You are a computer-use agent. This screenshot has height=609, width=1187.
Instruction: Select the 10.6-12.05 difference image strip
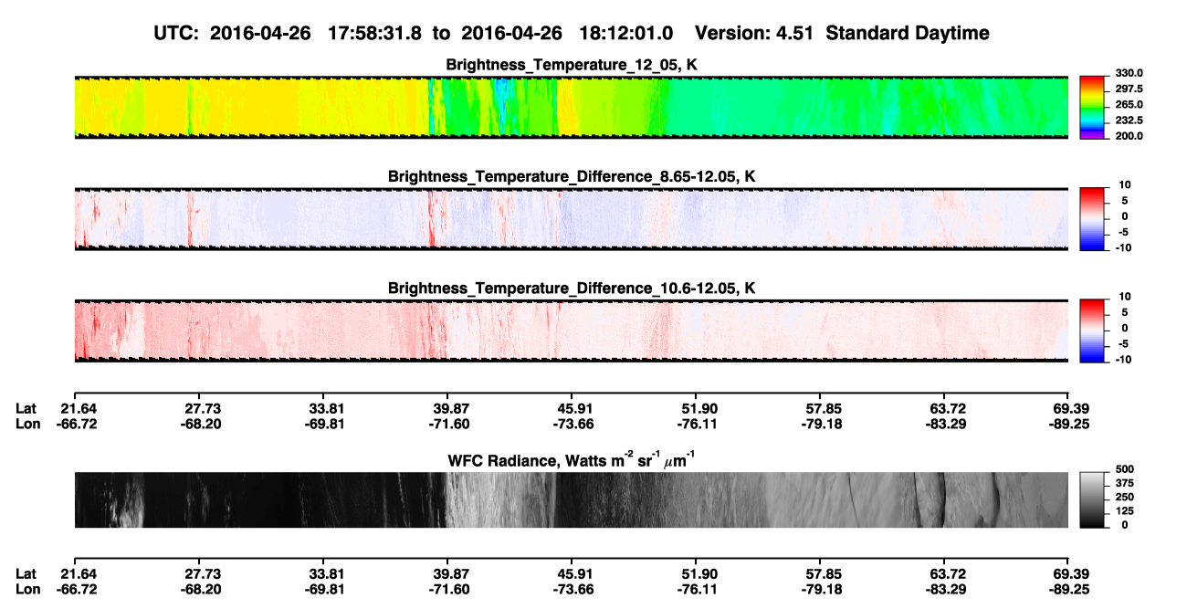point(571,331)
